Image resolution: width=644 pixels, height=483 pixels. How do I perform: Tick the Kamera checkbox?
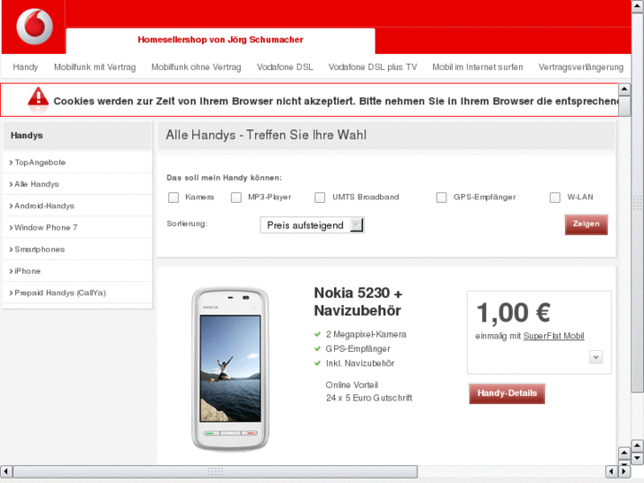(174, 198)
